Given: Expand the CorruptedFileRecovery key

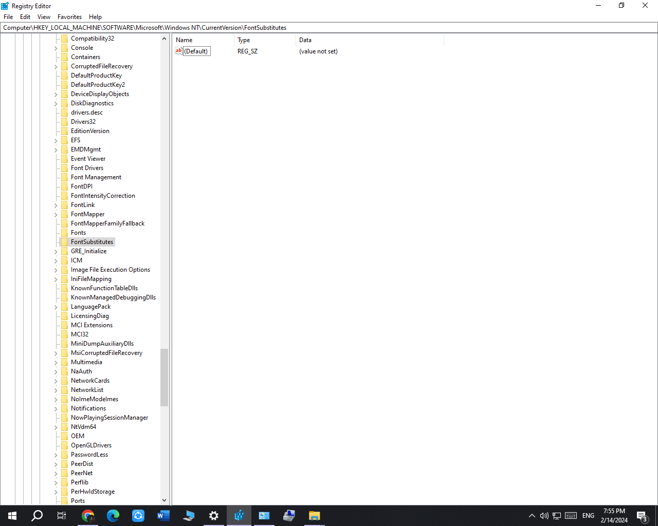Looking at the screenshot, I should [x=56, y=67].
